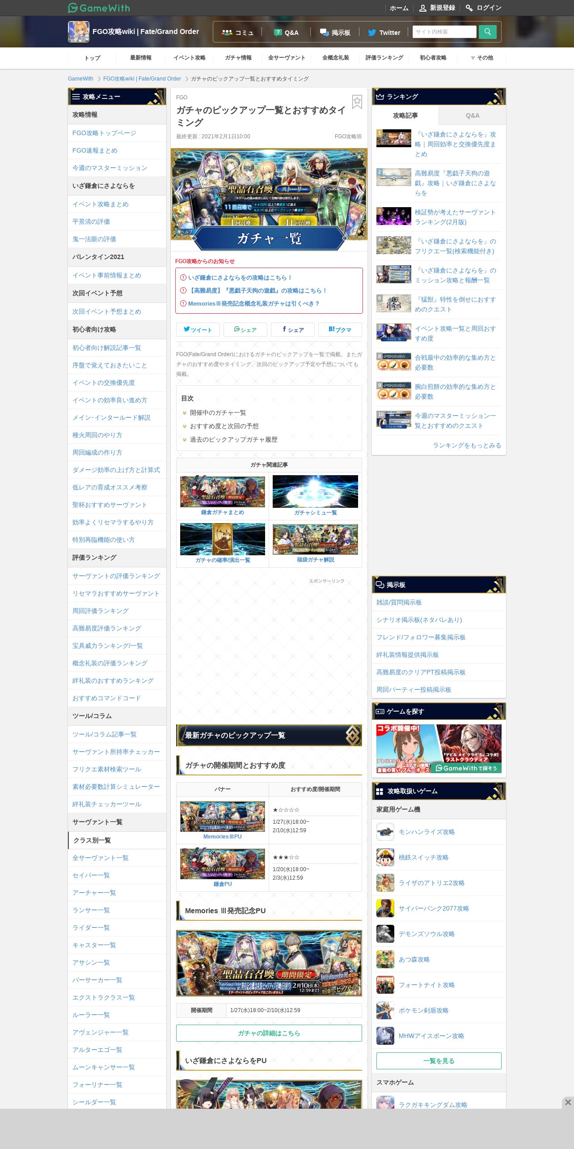Click the green search magnifier button
Screen dimensions: 574x1149
pos(488,32)
